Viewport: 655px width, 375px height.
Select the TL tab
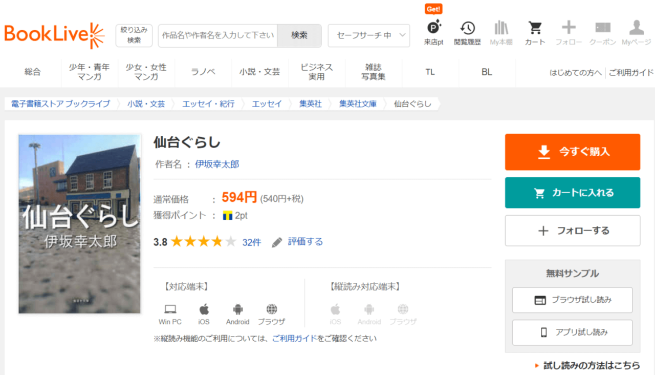click(x=430, y=72)
